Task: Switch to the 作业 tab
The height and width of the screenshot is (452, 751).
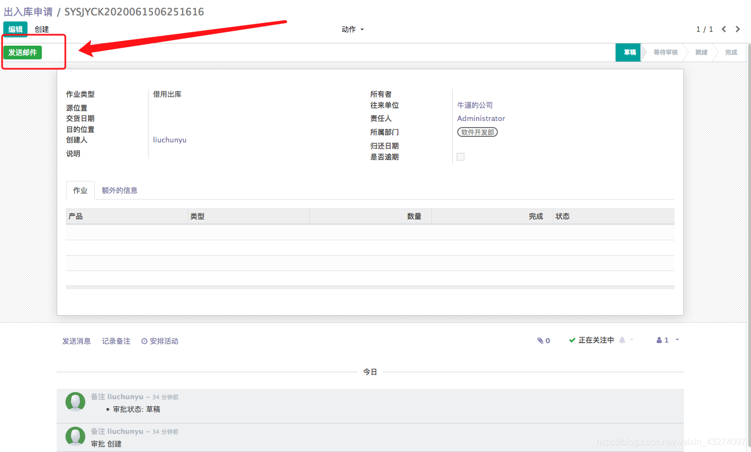Action: click(80, 190)
